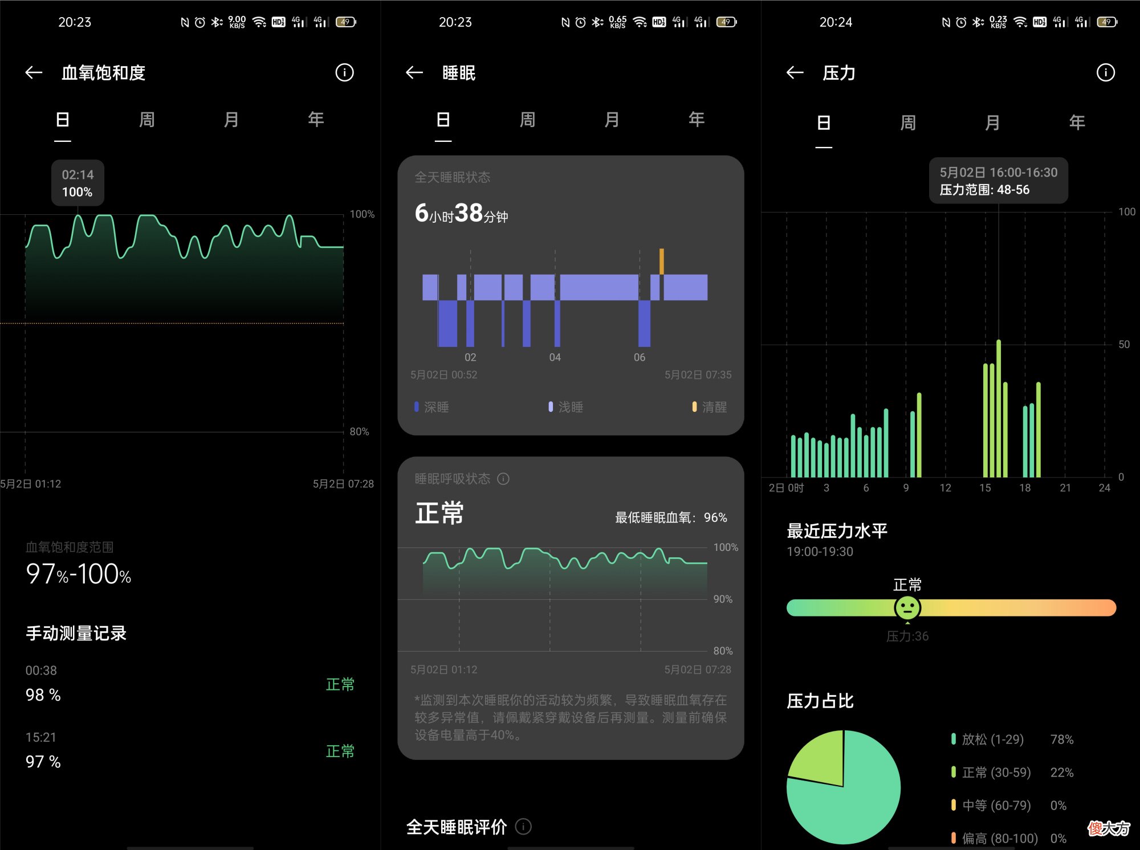1140x850 pixels.
Task: Tap the tallest stress bar at 16:00
Action: coord(999,408)
